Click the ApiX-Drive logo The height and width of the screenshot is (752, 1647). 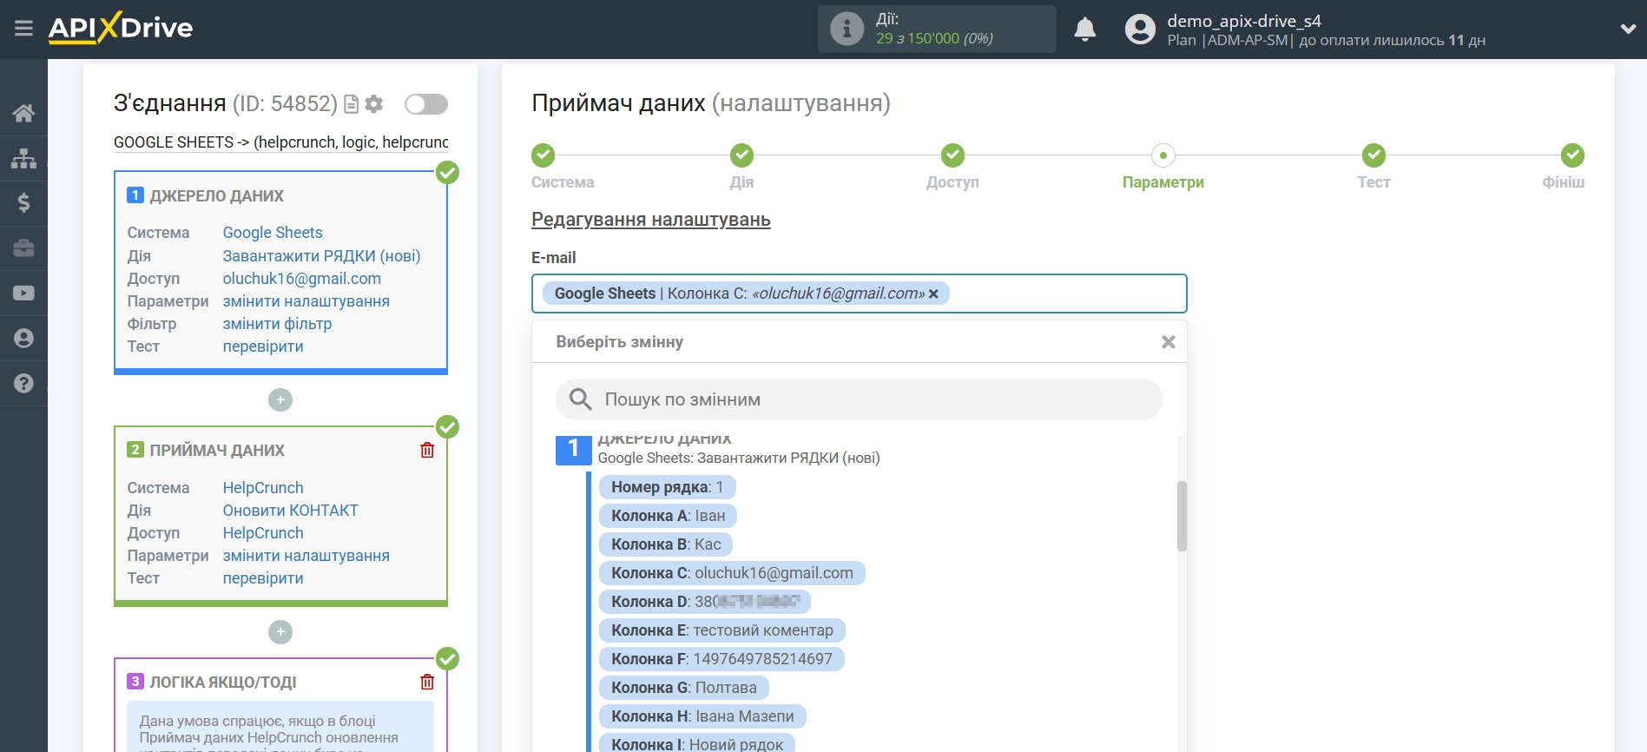pyautogui.click(x=121, y=28)
